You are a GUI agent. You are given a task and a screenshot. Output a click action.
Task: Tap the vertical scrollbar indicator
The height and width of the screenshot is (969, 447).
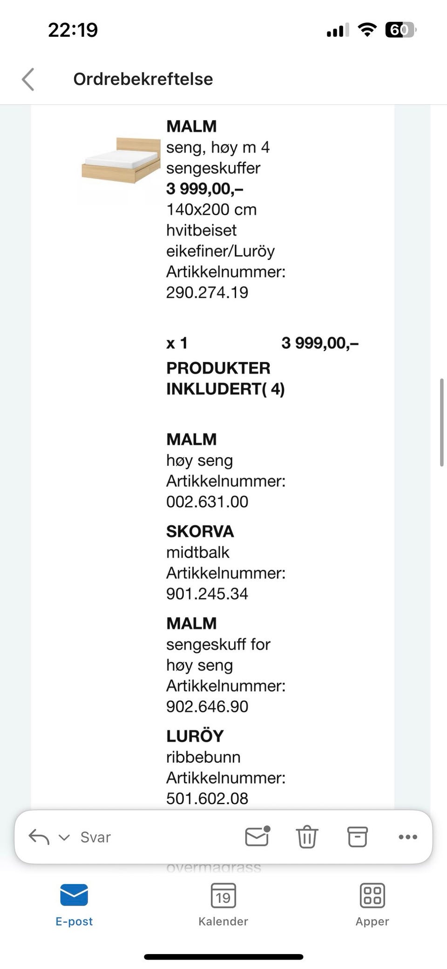tap(441, 422)
